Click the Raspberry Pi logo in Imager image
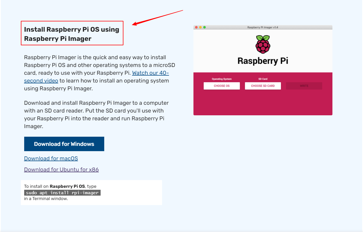363x232 pixels. 263,44
